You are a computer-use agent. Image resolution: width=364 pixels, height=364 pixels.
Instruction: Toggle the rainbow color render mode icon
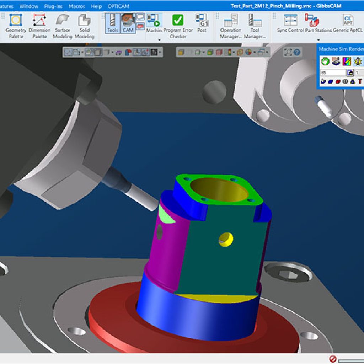347,61
